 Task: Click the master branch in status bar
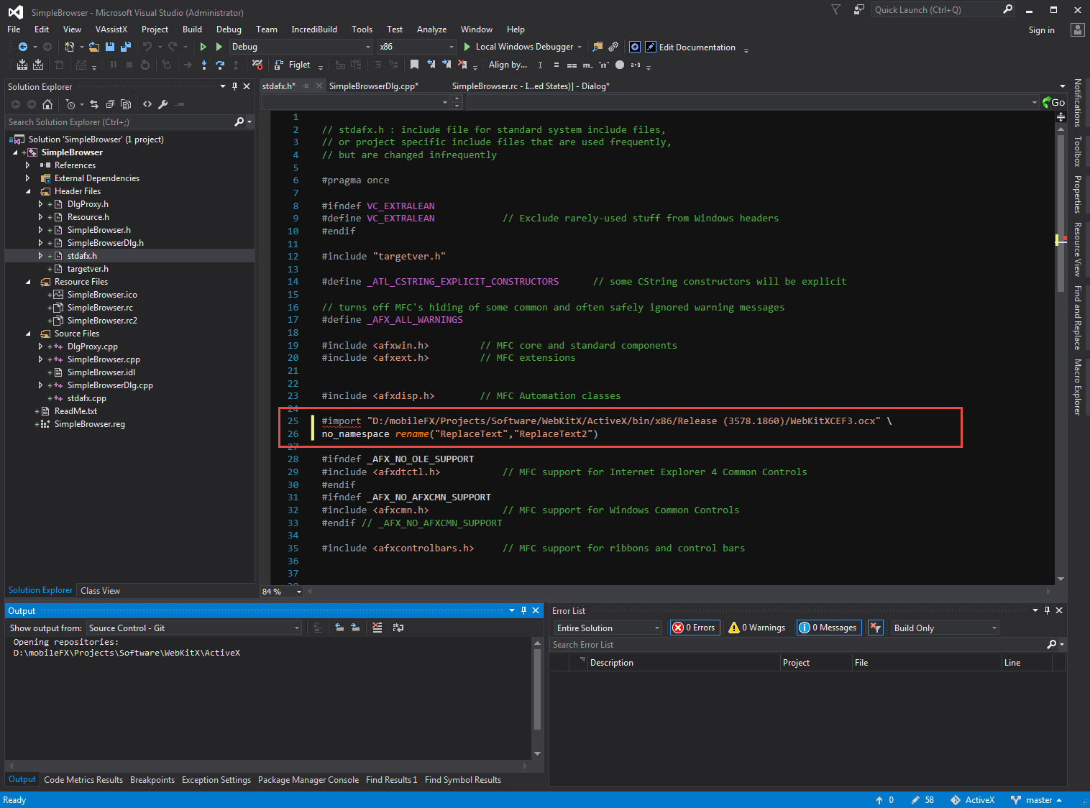[1036, 800]
